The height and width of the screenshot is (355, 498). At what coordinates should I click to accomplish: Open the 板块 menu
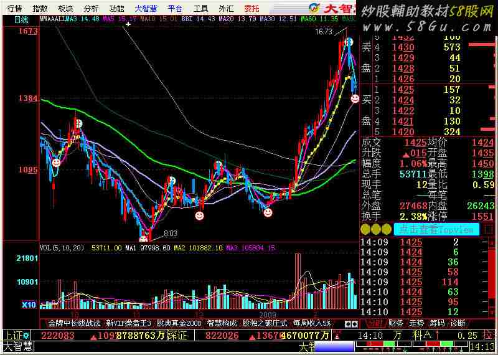pos(66,8)
